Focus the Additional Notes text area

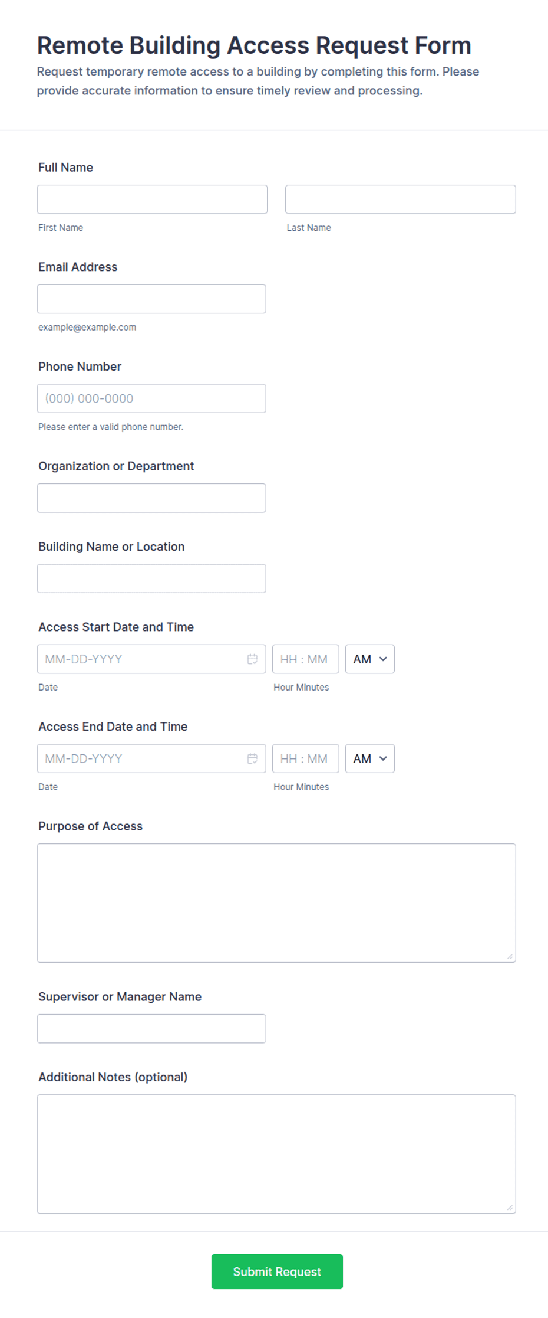point(276,1154)
